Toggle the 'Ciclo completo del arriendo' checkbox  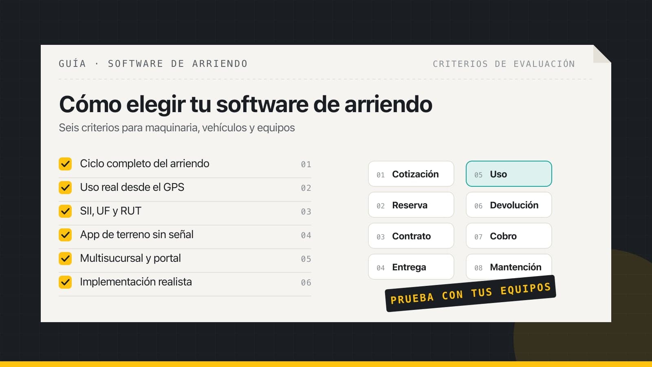[x=65, y=164]
